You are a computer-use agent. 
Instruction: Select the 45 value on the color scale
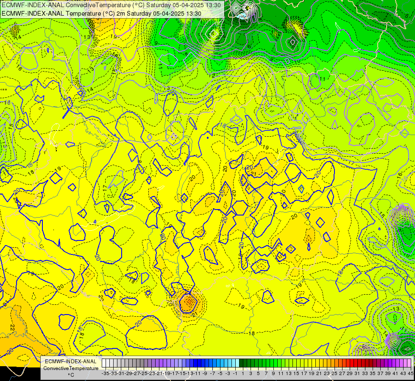tap(410, 374)
